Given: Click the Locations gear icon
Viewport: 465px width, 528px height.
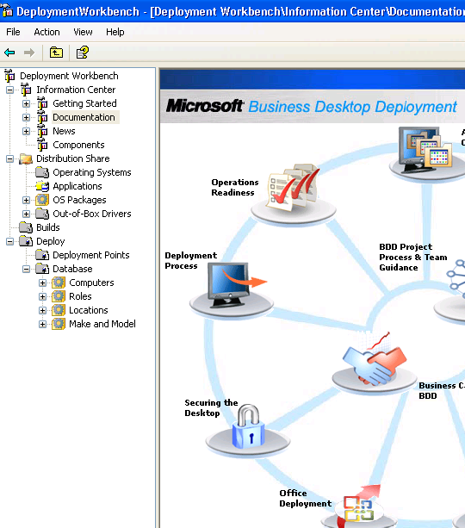Looking at the screenshot, I should click(x=59, y=310).
